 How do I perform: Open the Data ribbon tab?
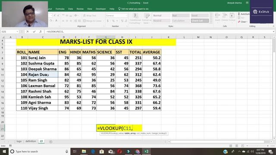(71, 9)
